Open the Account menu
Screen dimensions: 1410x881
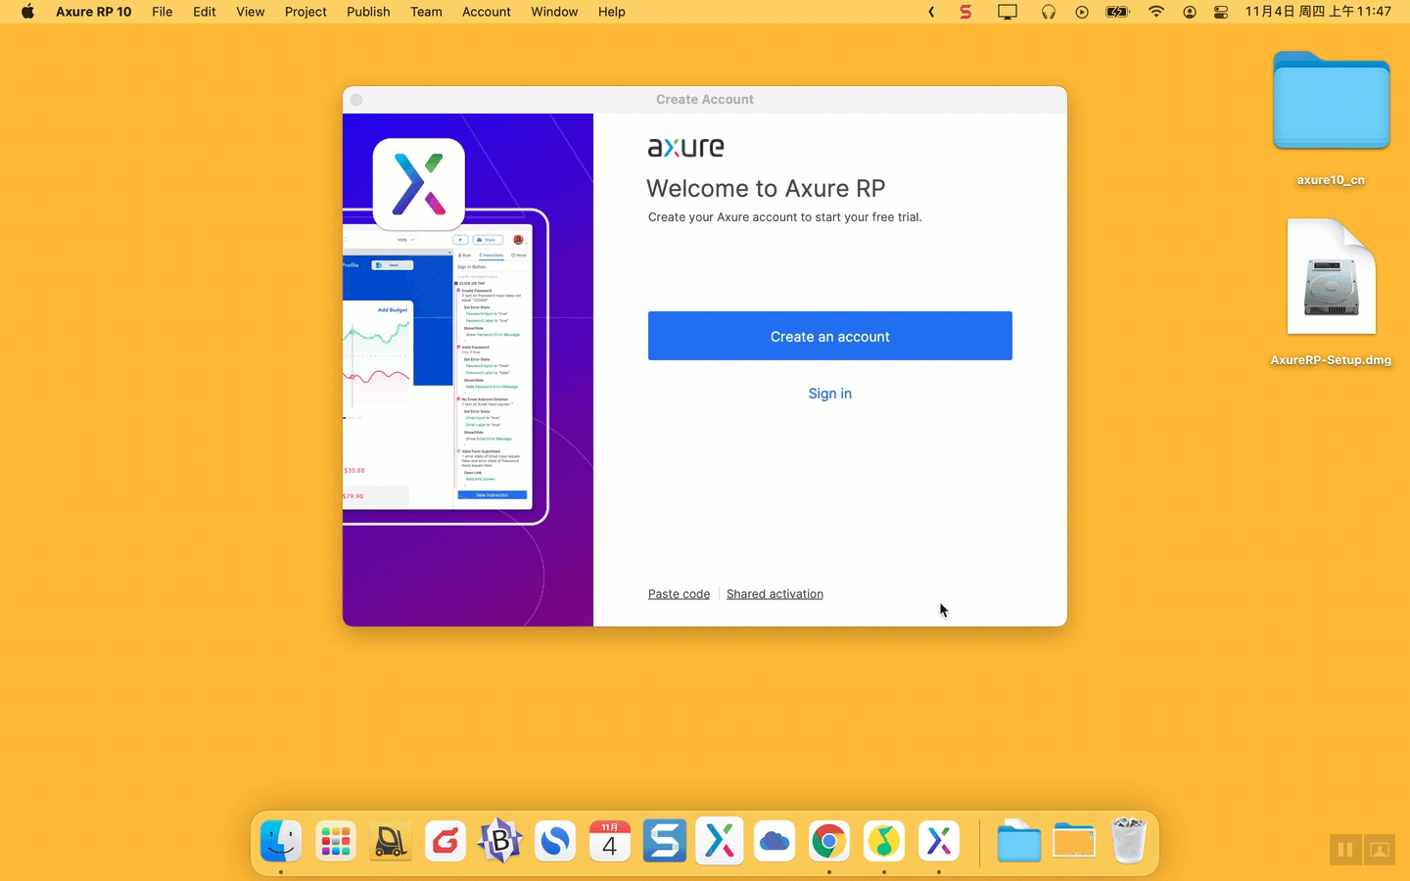click(x=487, y=12)
